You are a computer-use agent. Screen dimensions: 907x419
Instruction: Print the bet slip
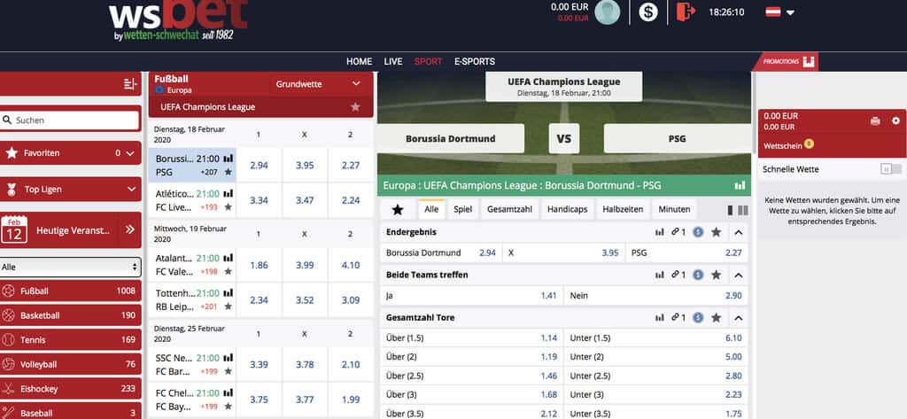coord(875,121)
